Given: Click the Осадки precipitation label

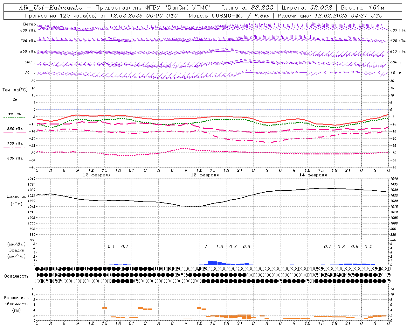Looking at the screenshot, I should 16,250.
